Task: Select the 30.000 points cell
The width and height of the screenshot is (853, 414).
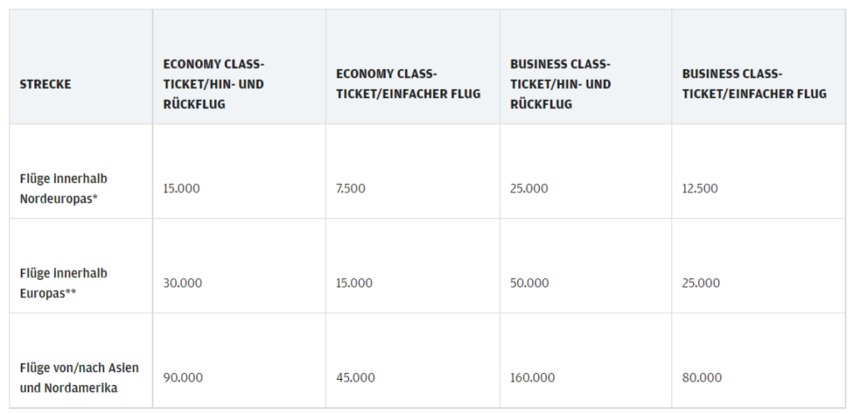Action: click(x=182, y=283)
